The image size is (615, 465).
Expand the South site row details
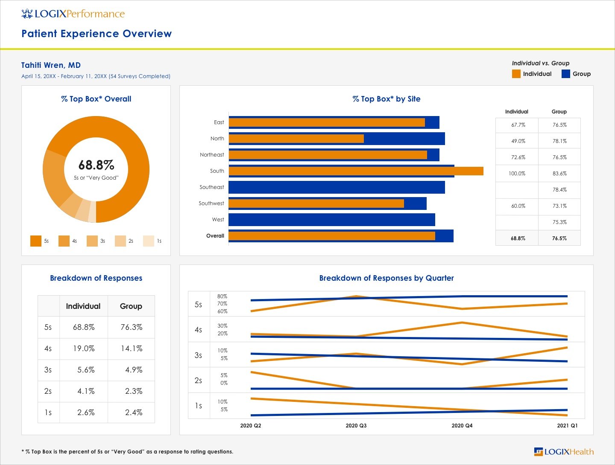217,171
